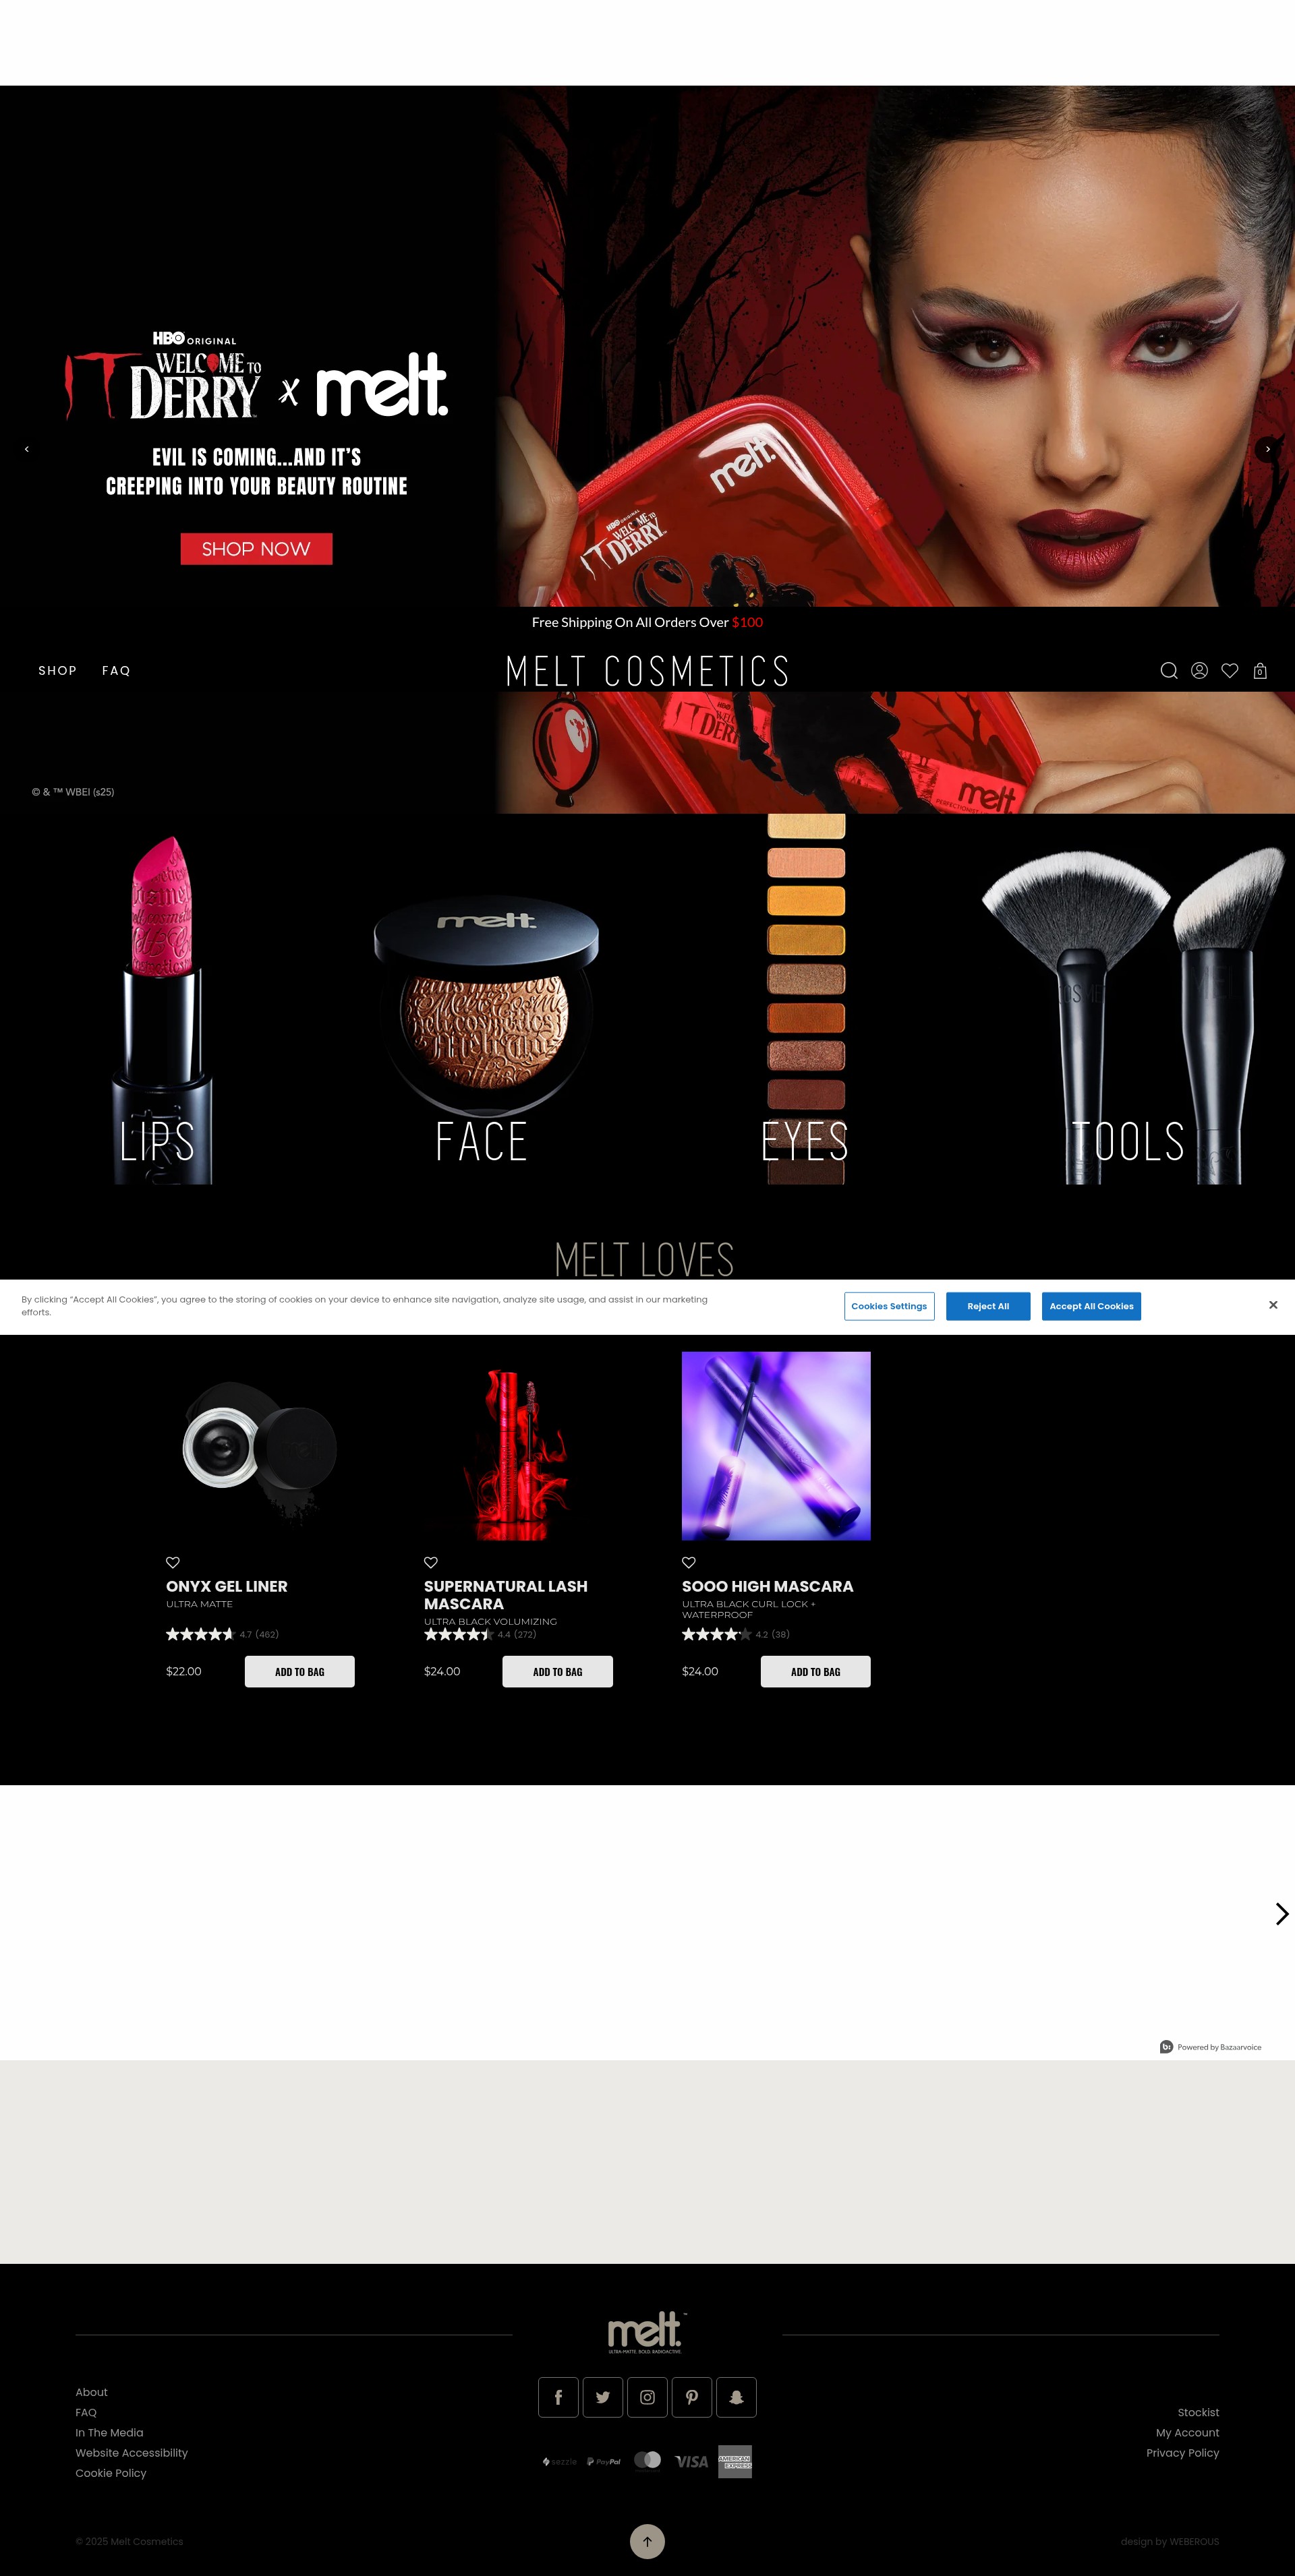Go to next hero banner slide
The width and height of the screenshot is (1295, 2576).
[x=1267, y=449]
